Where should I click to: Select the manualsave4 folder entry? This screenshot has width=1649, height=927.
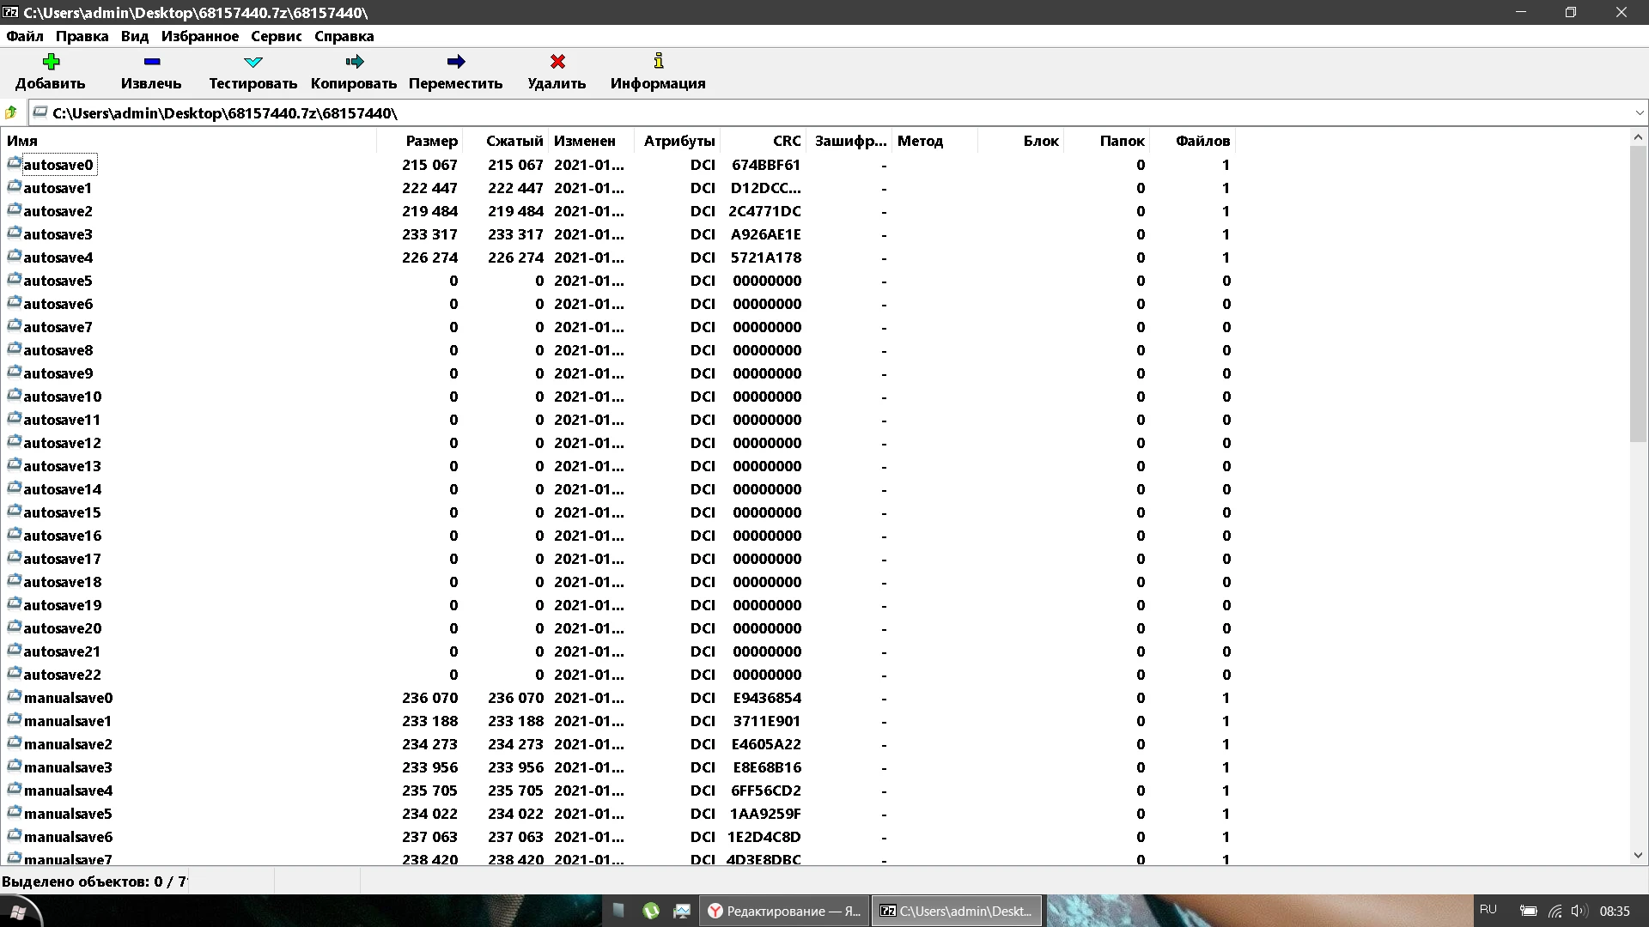tap(68, 791)
